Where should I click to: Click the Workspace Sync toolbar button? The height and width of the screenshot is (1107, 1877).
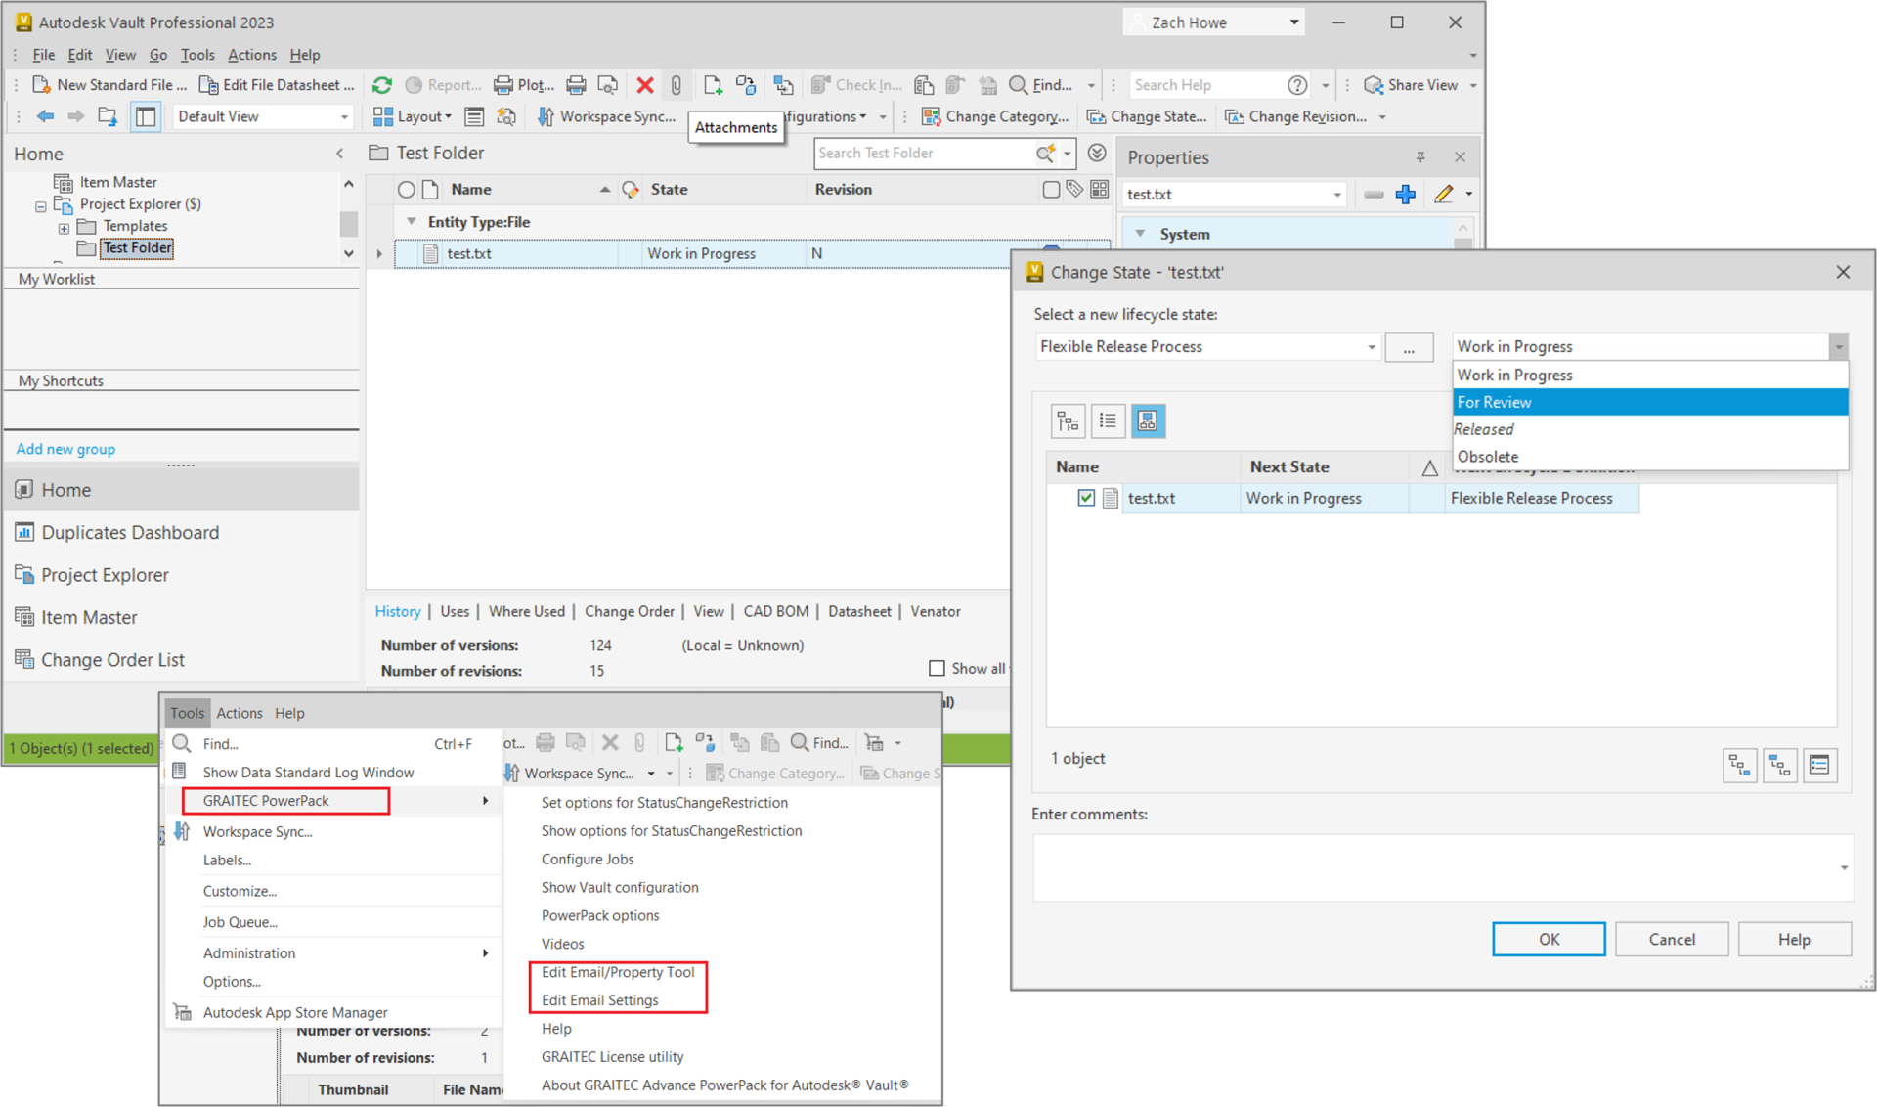(x=606, y=116)
